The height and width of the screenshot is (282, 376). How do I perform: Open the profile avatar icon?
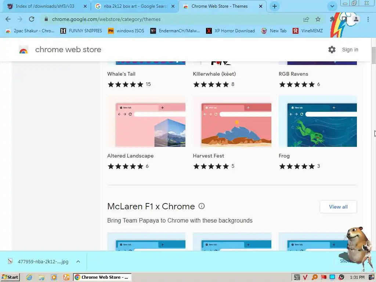pos(356,19)
